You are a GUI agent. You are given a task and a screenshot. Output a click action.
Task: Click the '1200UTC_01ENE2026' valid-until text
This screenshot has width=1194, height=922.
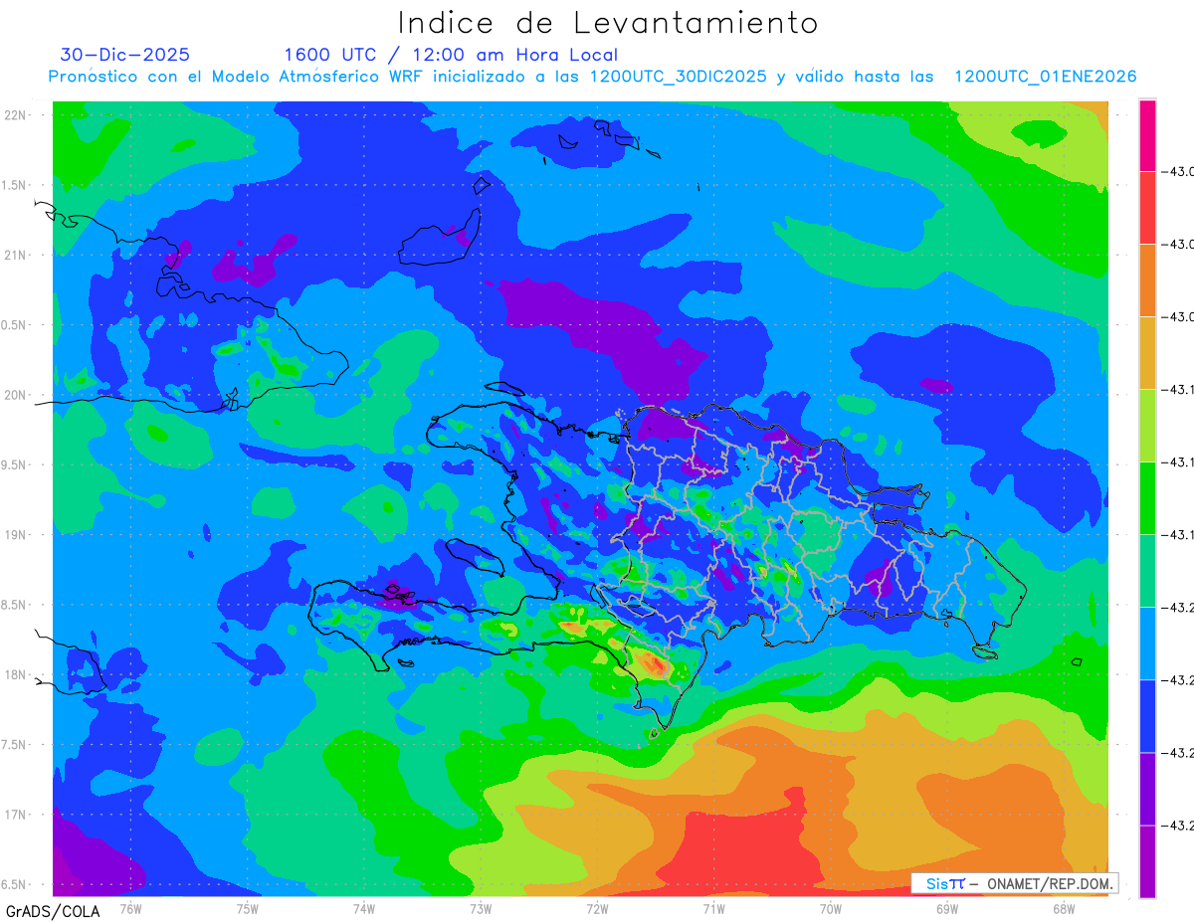[1045, 77]
